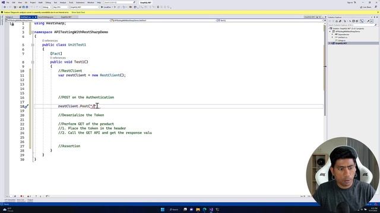Click the //Assertion comment line
The image size is (380, 213).
[x=69, y=146]
